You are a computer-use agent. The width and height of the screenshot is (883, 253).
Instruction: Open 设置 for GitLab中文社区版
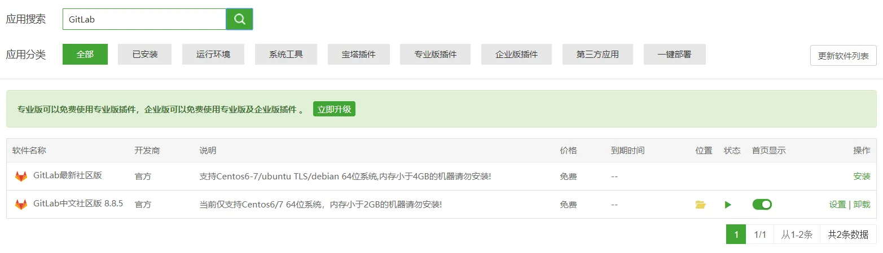point(837,205)
